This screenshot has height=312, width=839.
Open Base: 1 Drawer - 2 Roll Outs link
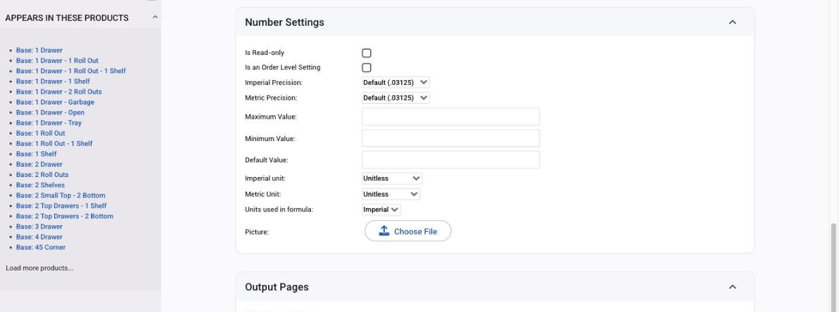coord(59,92)
